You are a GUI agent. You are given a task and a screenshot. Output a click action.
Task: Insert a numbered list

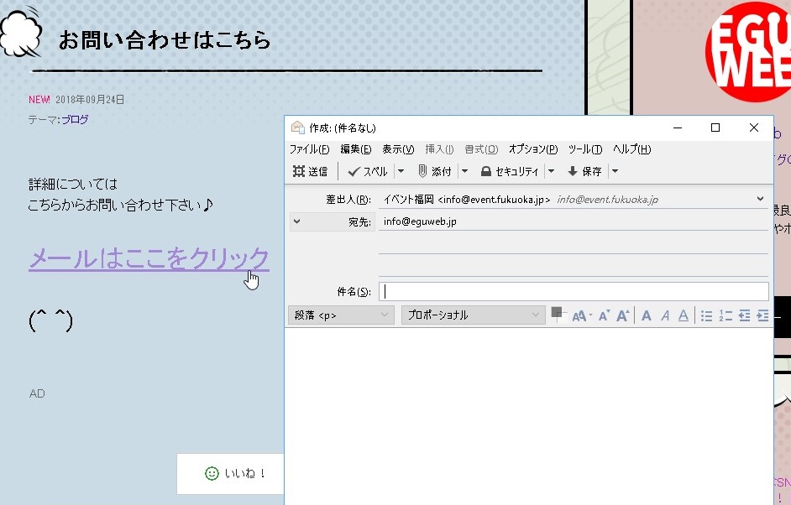click(x=726, y=315)
